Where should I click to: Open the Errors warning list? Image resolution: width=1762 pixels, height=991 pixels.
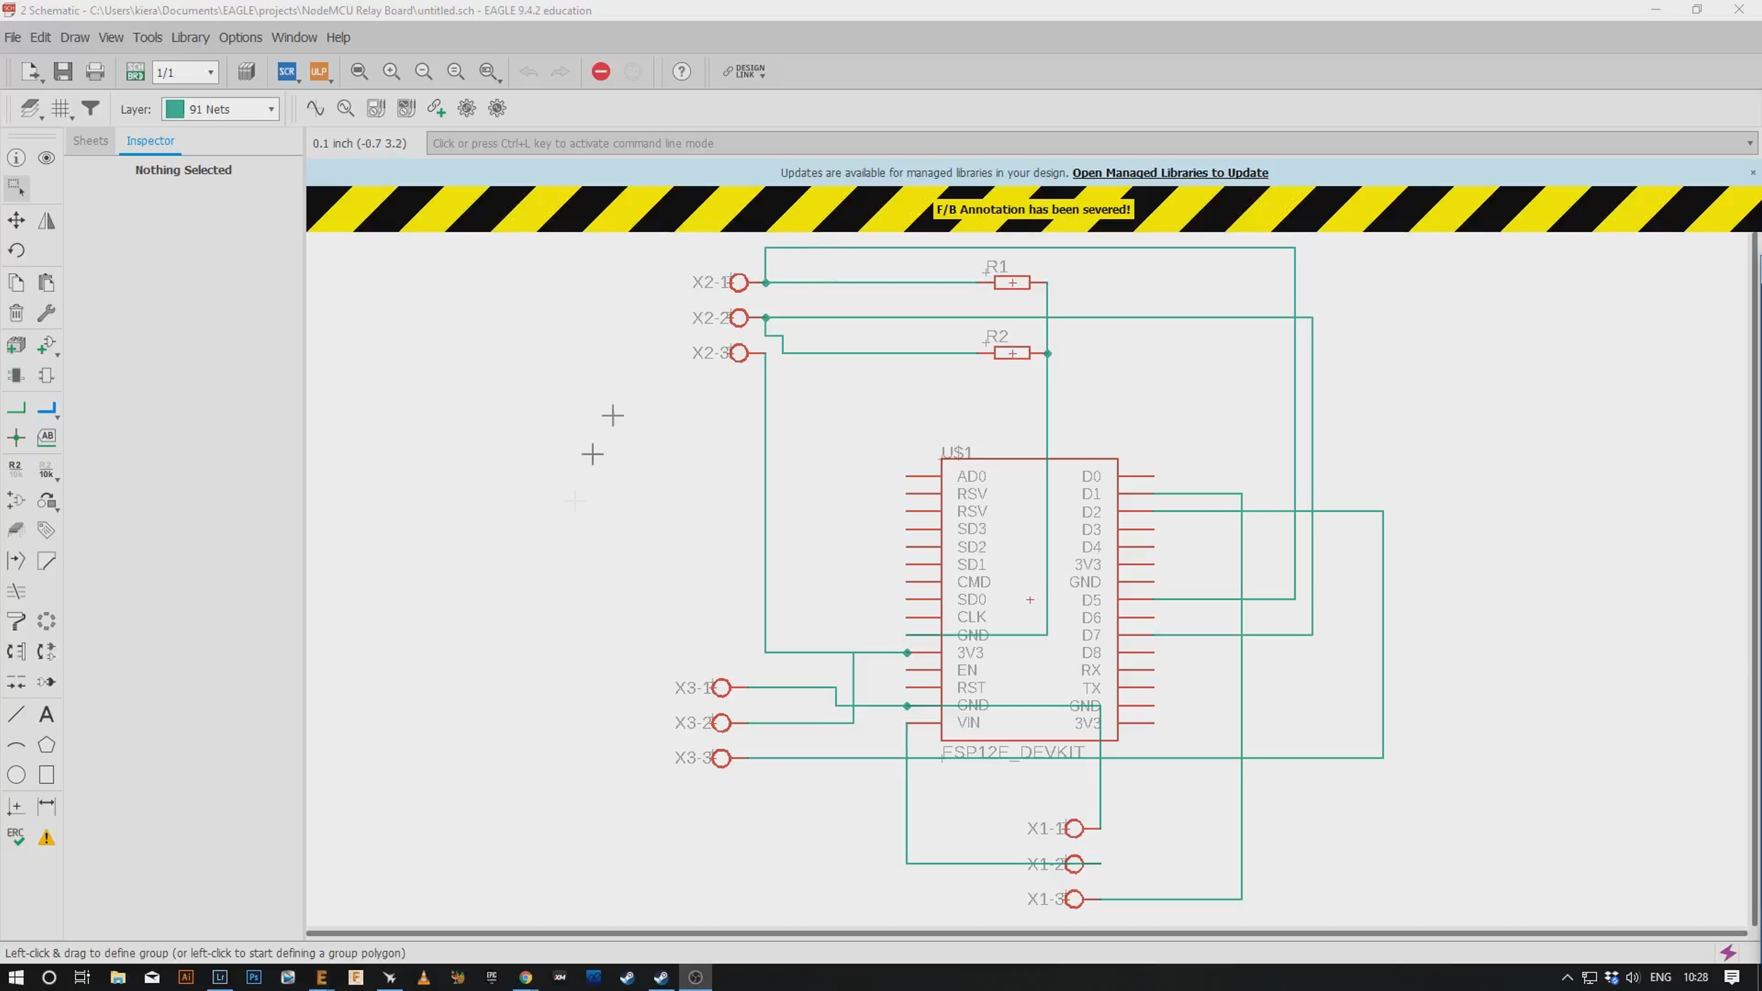pos(46,837)
